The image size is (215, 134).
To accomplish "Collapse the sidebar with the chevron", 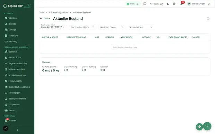I will [17, 130].
